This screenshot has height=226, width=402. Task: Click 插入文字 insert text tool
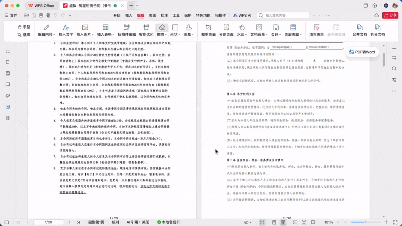66,30
